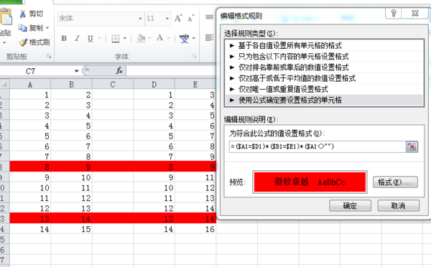Select rule type 仅对高于或低于平均值的数值设置格式
Image resolution: width=431 pixels, height=267 pixels.
pyautogui.click(x=324, y=78)
